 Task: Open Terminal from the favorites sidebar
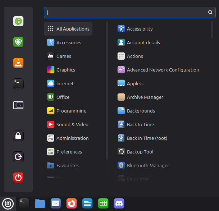pyautogui.click(x=18, y=84)
